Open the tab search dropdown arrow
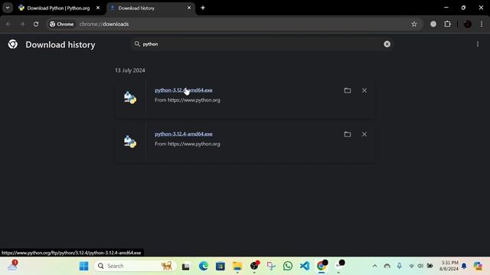Image resolution: width=490 pixels, height=275 pixels. pos(8,8)
